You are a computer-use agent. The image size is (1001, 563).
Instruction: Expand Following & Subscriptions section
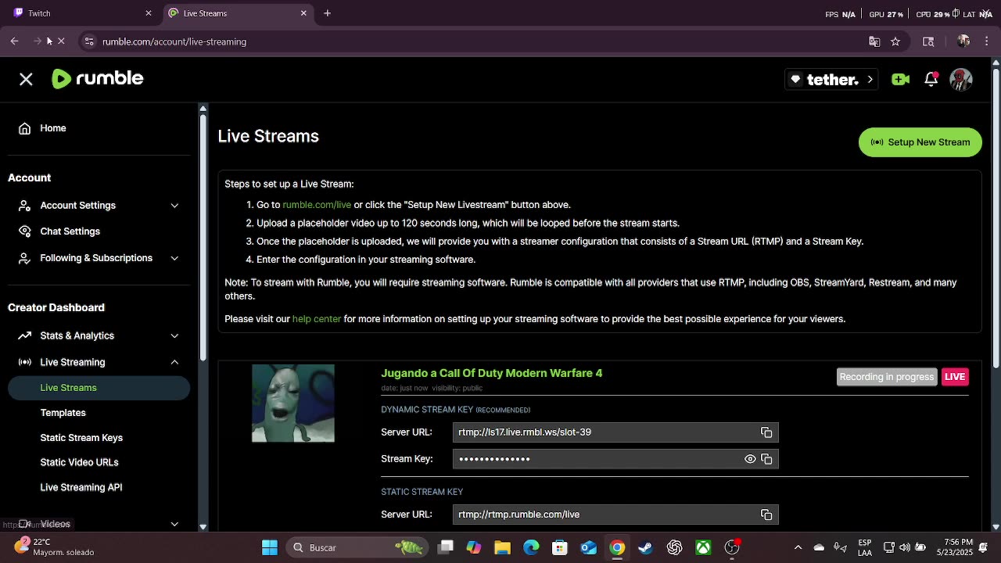pos(174,258)
